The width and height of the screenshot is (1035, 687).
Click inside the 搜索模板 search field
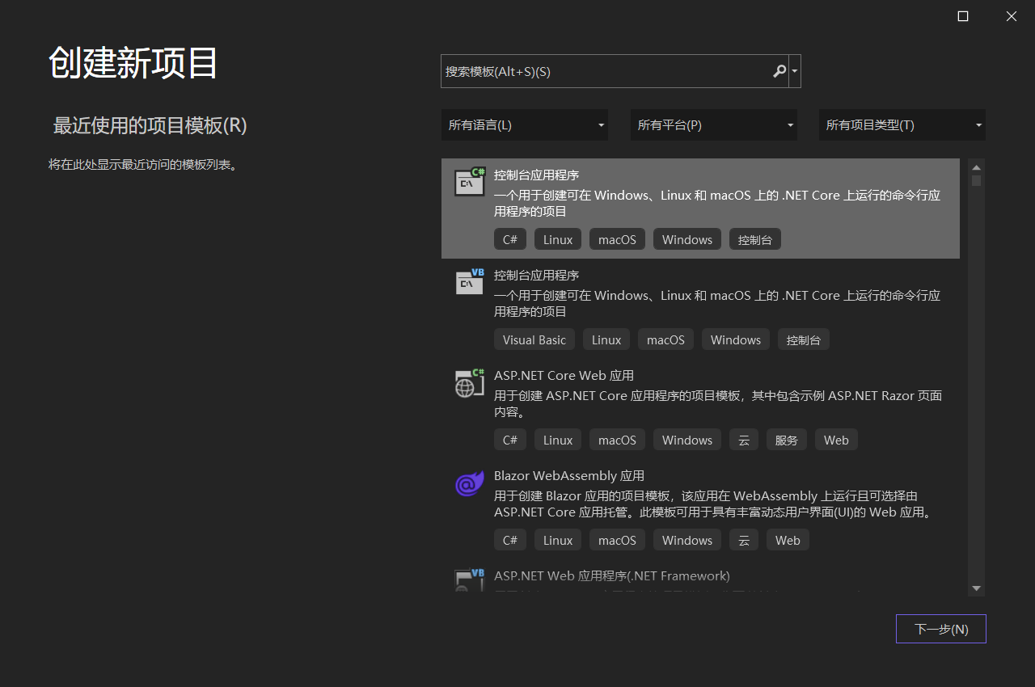602,71
